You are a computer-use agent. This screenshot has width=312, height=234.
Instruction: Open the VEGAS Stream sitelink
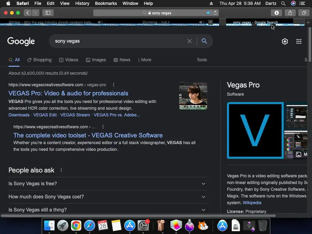(x=75, y=115)
